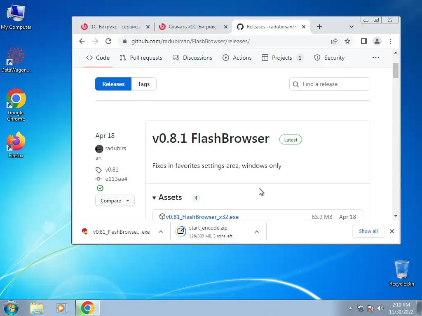The width and height of the screenshot is (422, 316).
Task: Click the network tray icon
Action: point(360,308)
